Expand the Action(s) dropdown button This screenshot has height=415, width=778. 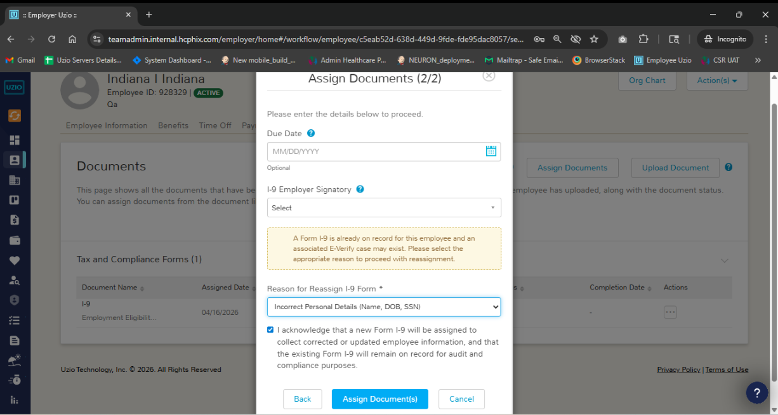(x=717, y=80)
